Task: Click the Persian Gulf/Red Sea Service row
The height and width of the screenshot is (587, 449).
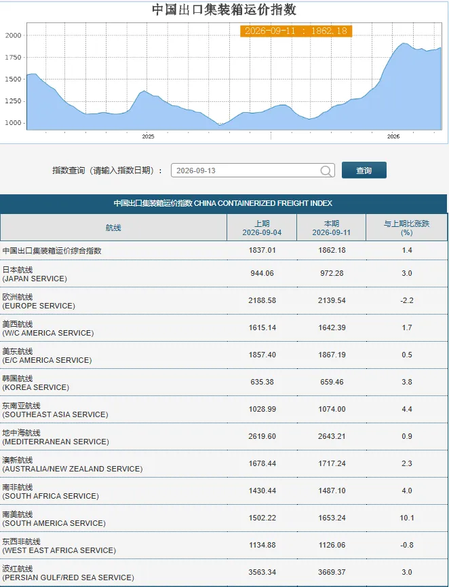Action: [x=224, y=573]
